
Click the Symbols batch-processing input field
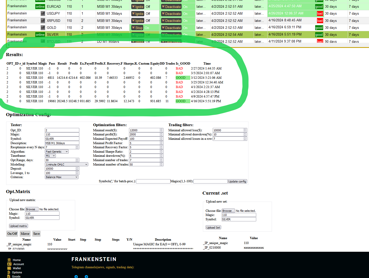tap(153, 181)
